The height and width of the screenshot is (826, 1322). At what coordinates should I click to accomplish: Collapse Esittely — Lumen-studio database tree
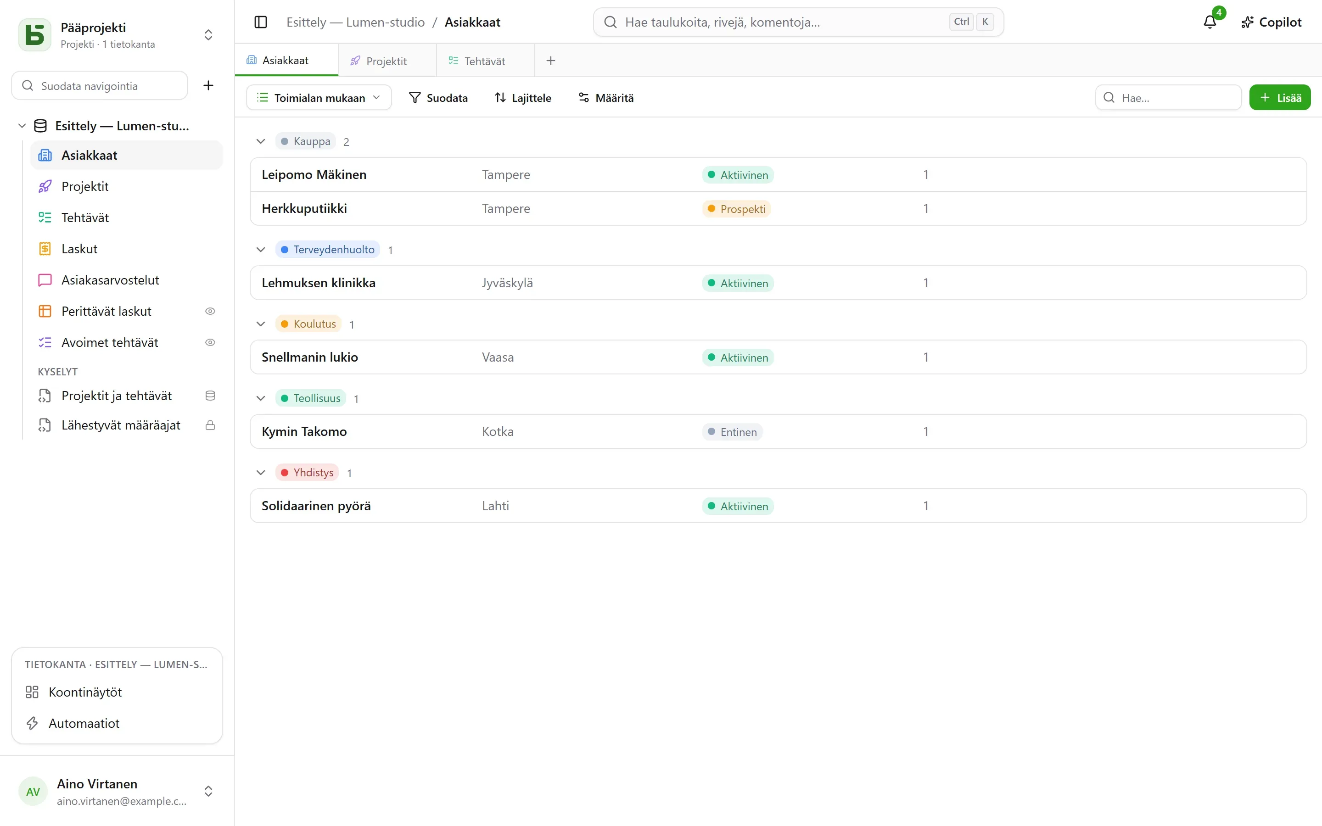pyautogui.click(x=22, y=126)
